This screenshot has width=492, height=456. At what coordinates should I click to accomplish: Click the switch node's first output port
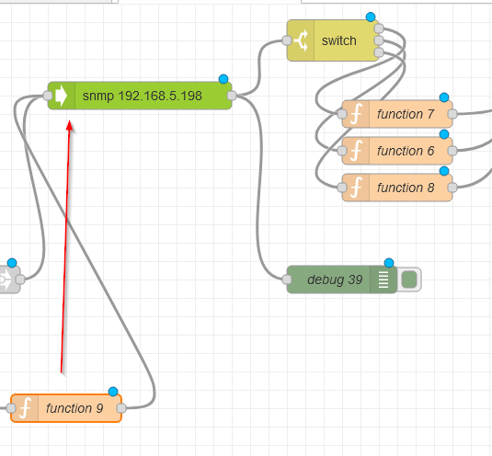click(379, 28)
